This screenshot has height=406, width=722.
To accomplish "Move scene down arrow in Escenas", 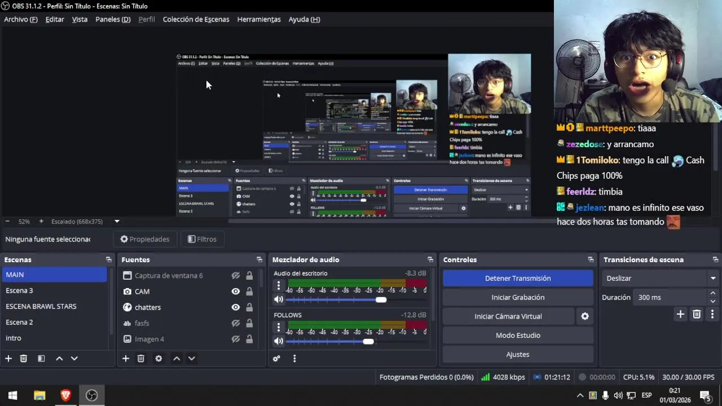I will click(x=74, y=359).
